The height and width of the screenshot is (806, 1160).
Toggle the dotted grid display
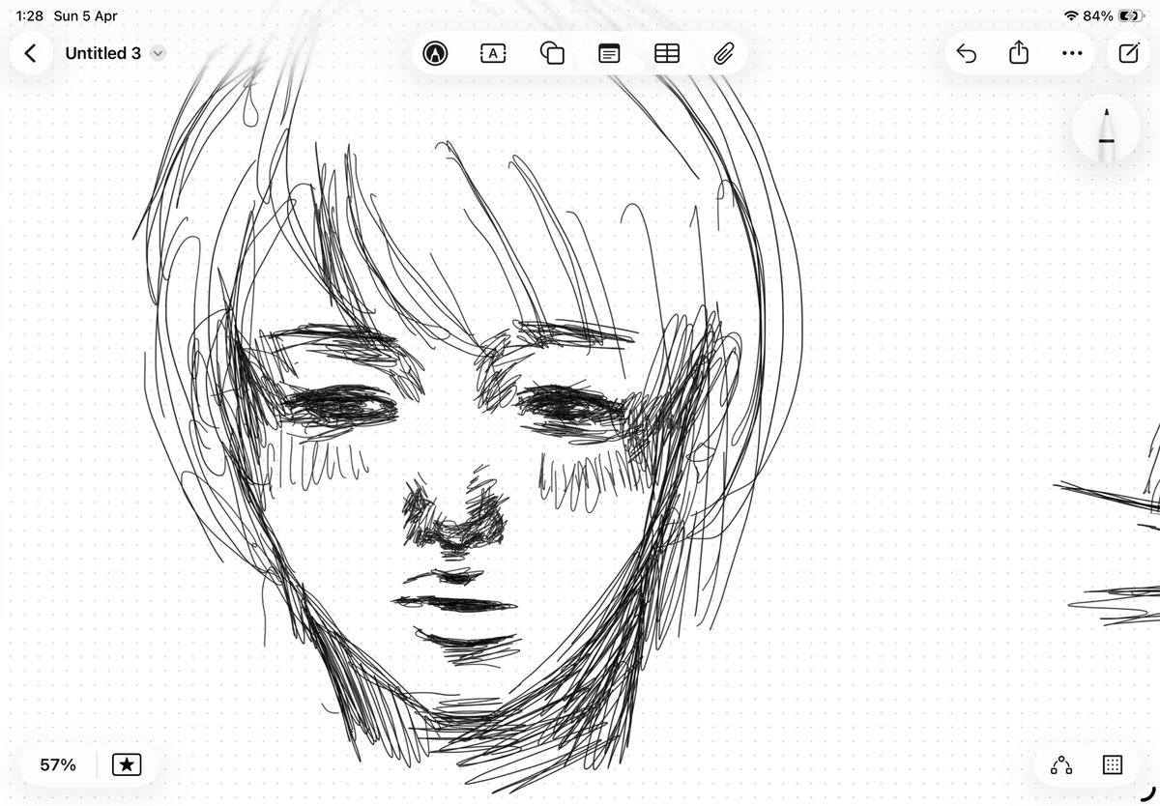tap(1113, 765)
